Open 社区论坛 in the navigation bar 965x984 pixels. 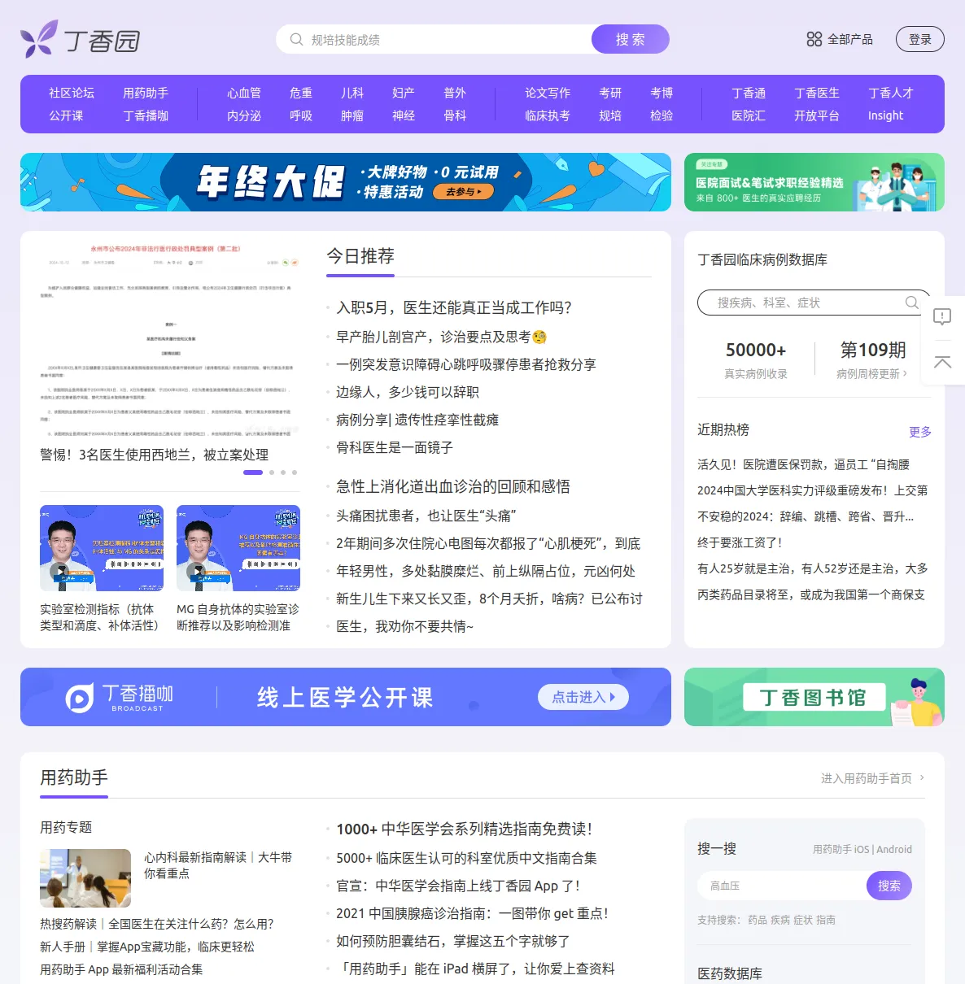[x=72, y=93]
